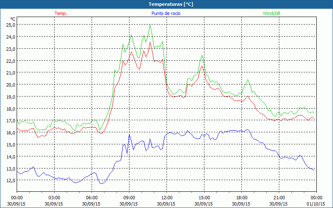This screenshot has width=333, height=208.
Task: Click the blue dew point spike at 09:00
Action: tap(129, 134)
